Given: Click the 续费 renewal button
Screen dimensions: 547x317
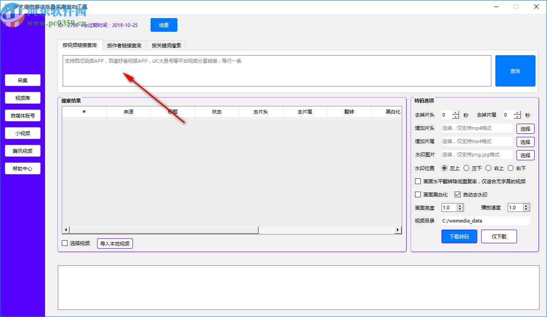Looking at the screenshot, I should (x=164, y=25).
